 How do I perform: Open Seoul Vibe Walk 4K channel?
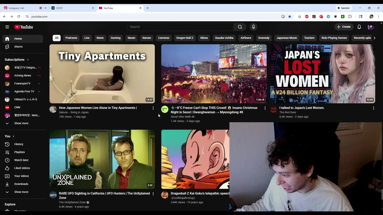[x=183, y=117]
